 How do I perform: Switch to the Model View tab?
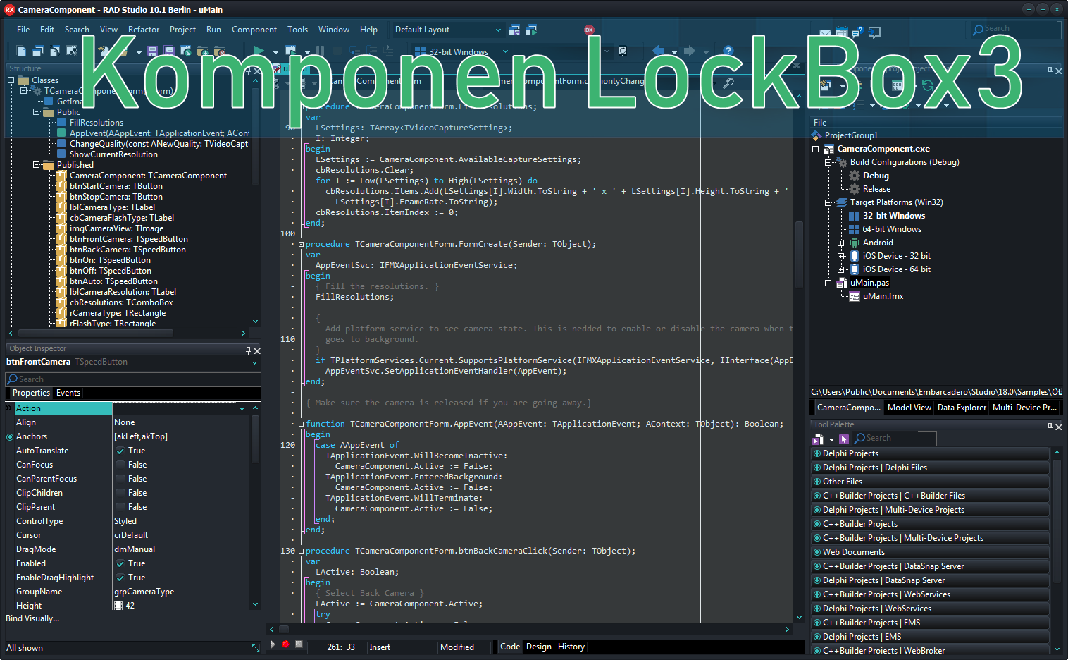(909, 408)
